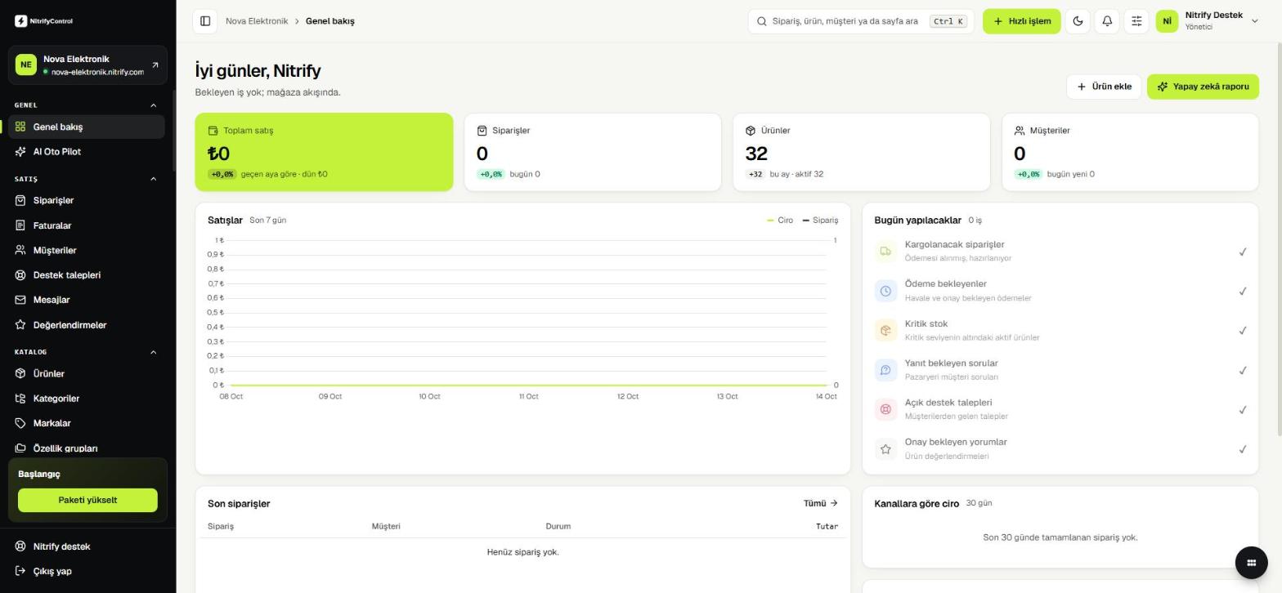Open AI Oto Pilot page
Screen dimensions: 1282x593
[x=87, y=152]
